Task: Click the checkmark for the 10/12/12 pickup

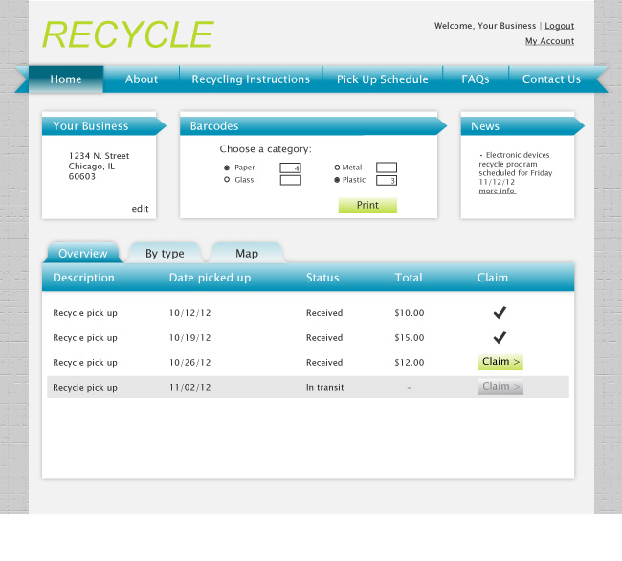Action: pos(500,313)
